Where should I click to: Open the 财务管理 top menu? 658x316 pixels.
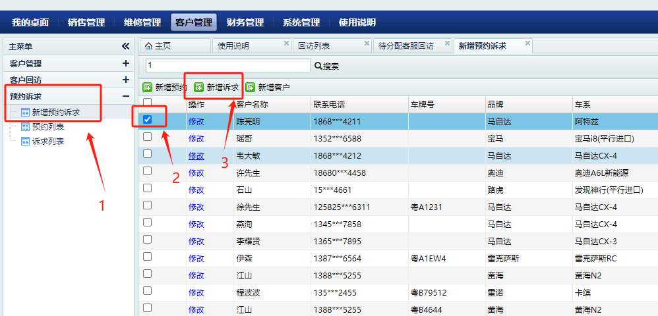(245, 22)
